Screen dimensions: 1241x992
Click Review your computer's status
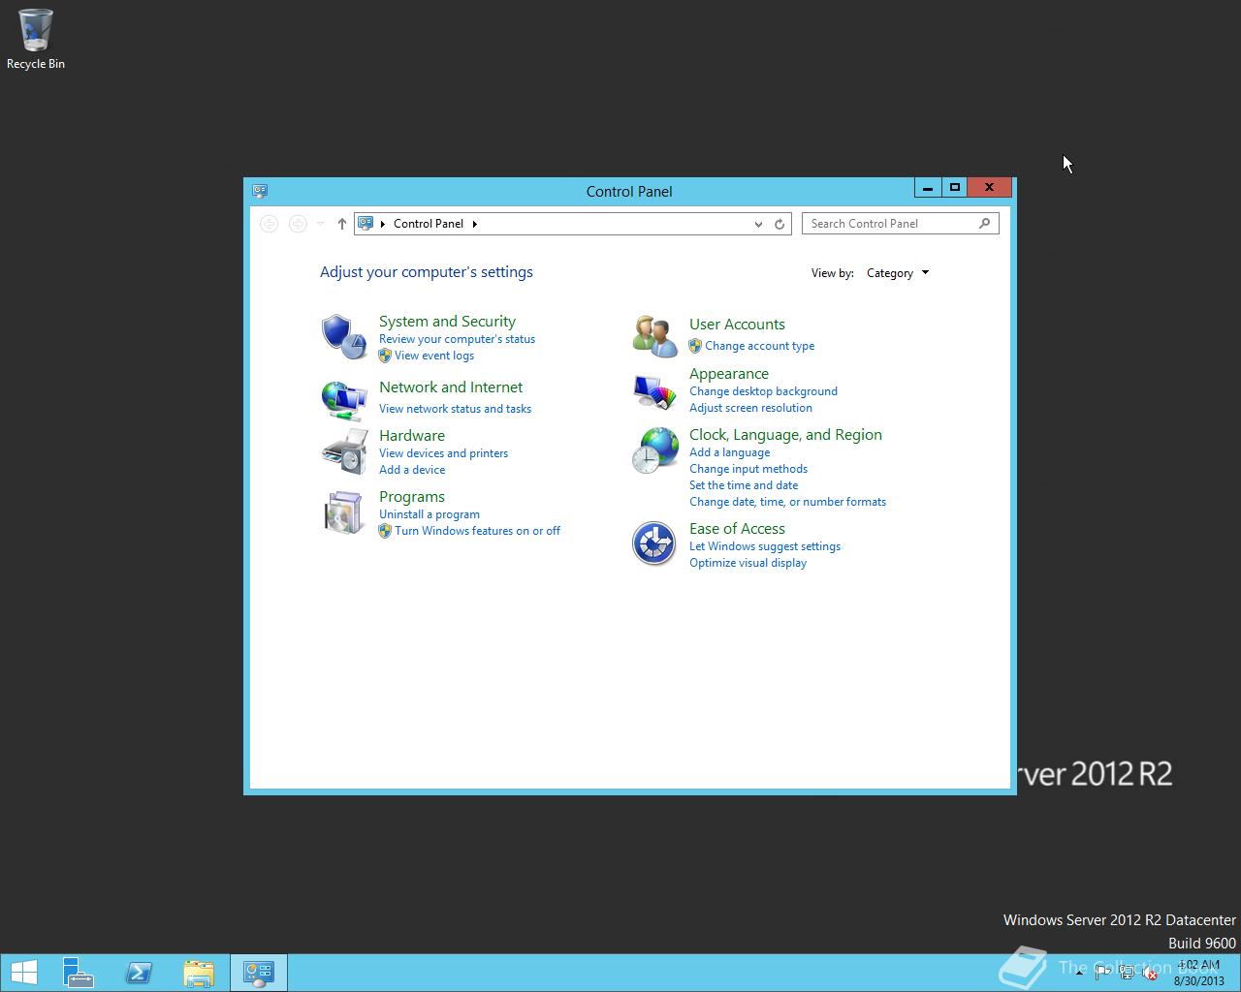[x=457, y=339]
